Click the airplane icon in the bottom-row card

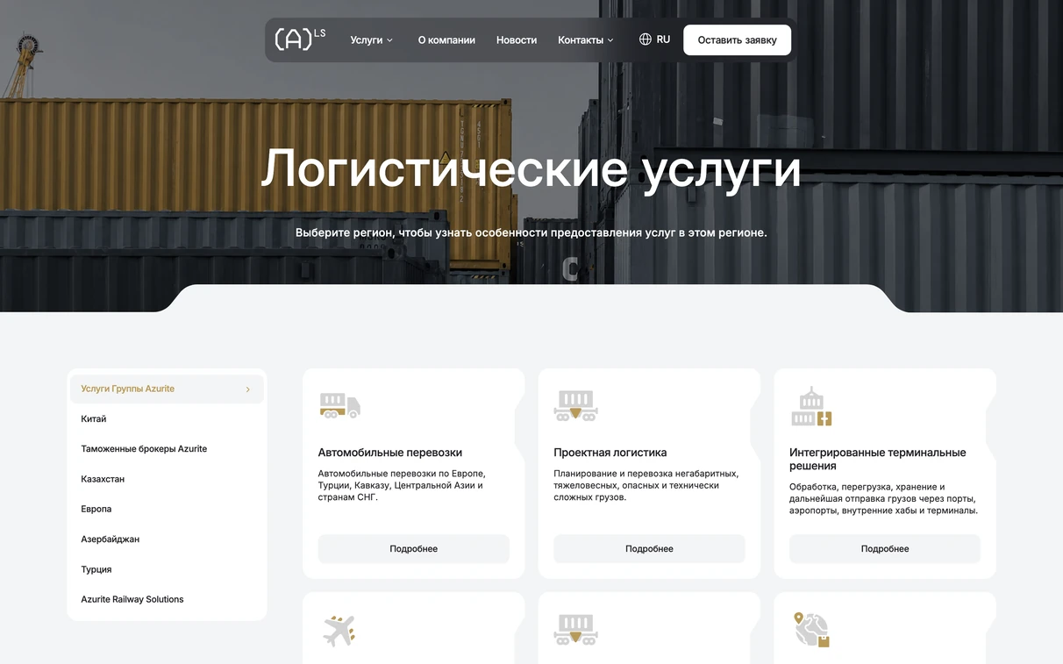(x=339, y=630)
